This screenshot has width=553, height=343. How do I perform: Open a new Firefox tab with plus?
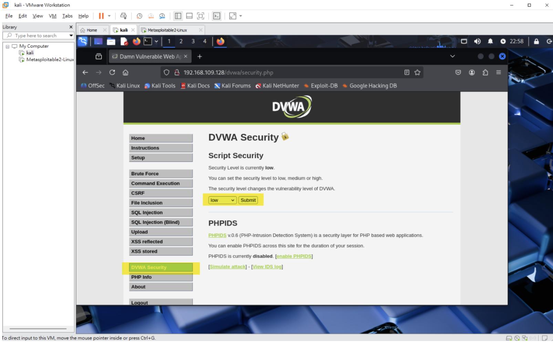(200, 56)
